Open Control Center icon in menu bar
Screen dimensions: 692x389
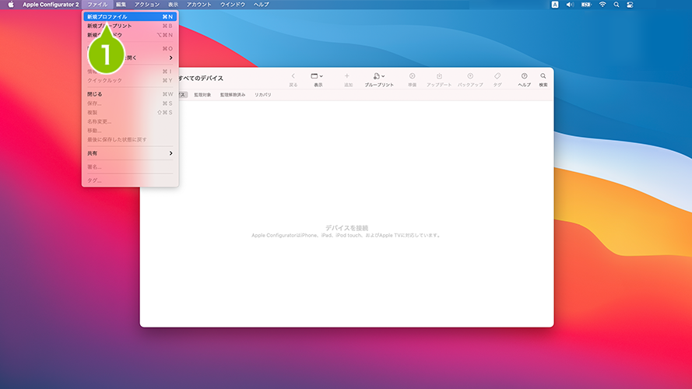click(630, 5)
